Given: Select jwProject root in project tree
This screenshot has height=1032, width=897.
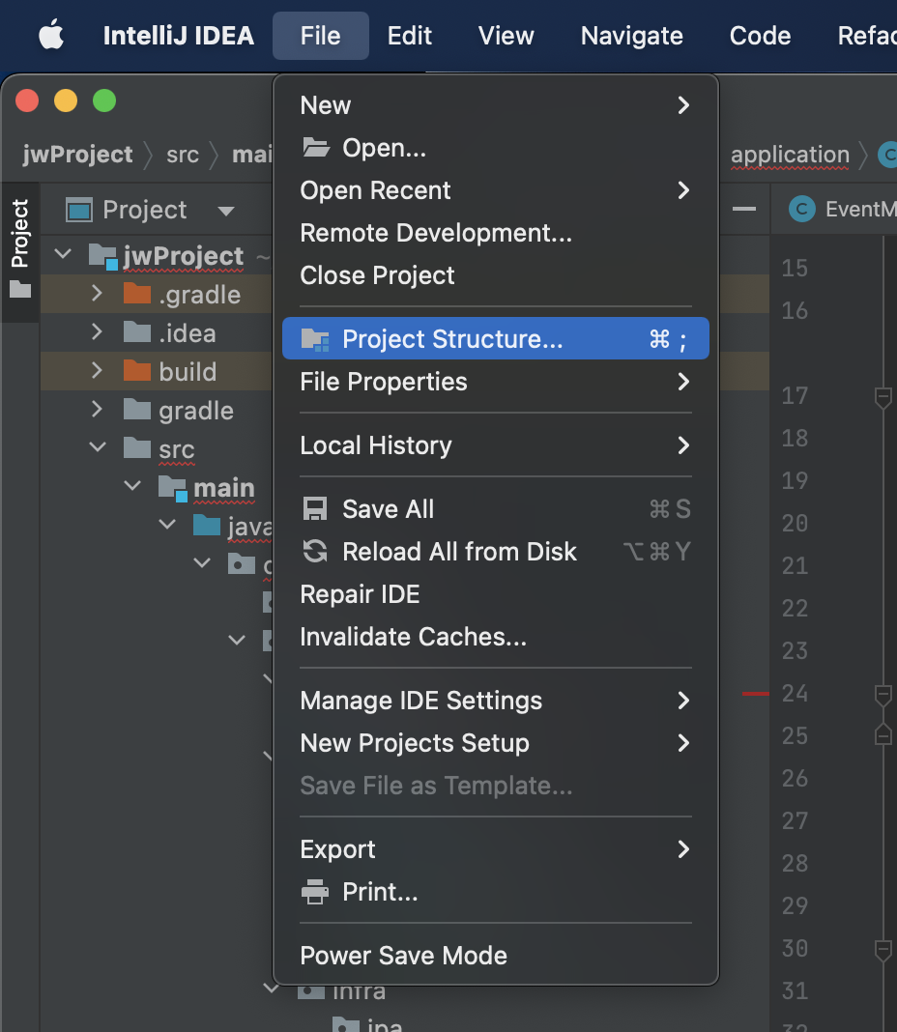Looking at the screenshot, I should 183,256.
